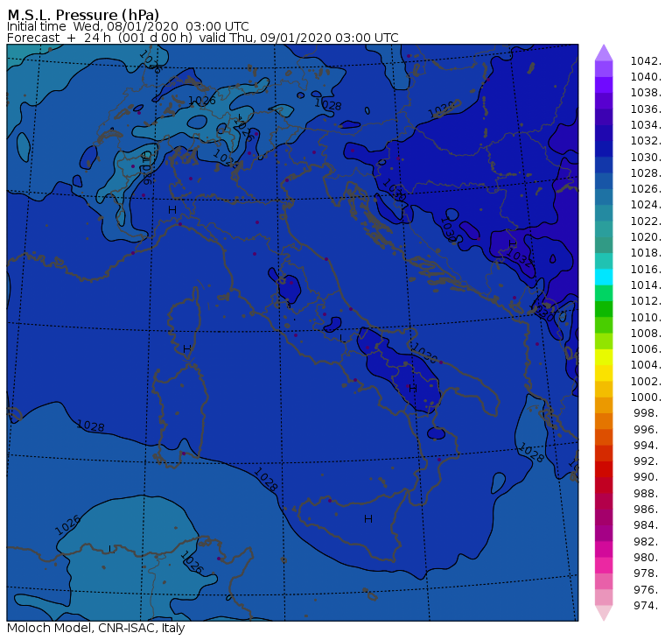Viewport: 665px width, 640px height.
Task: Click the 1032 contour label over the Balkans
Action: 519,257
